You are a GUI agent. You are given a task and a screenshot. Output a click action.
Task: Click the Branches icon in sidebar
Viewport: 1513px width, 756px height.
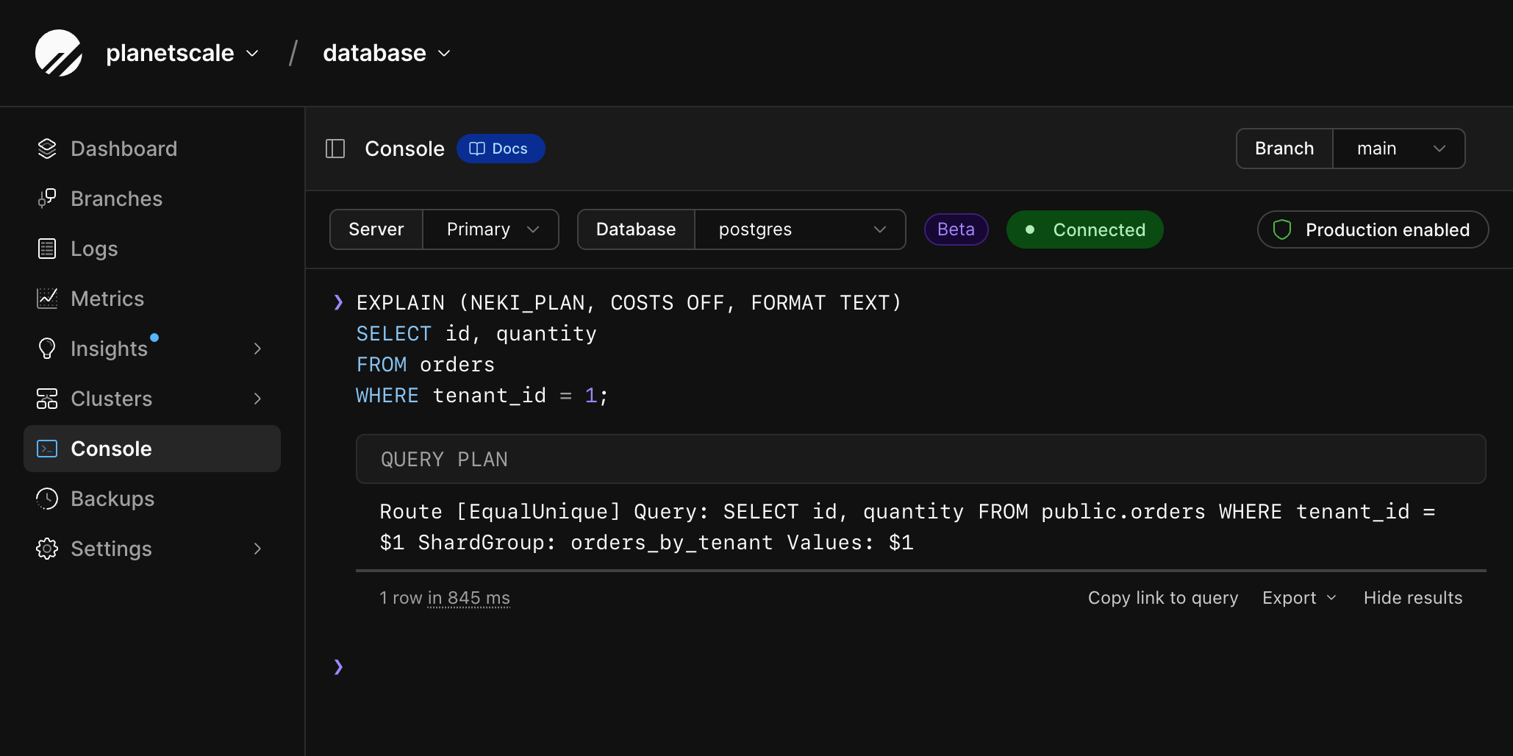[x=47, y=199]
